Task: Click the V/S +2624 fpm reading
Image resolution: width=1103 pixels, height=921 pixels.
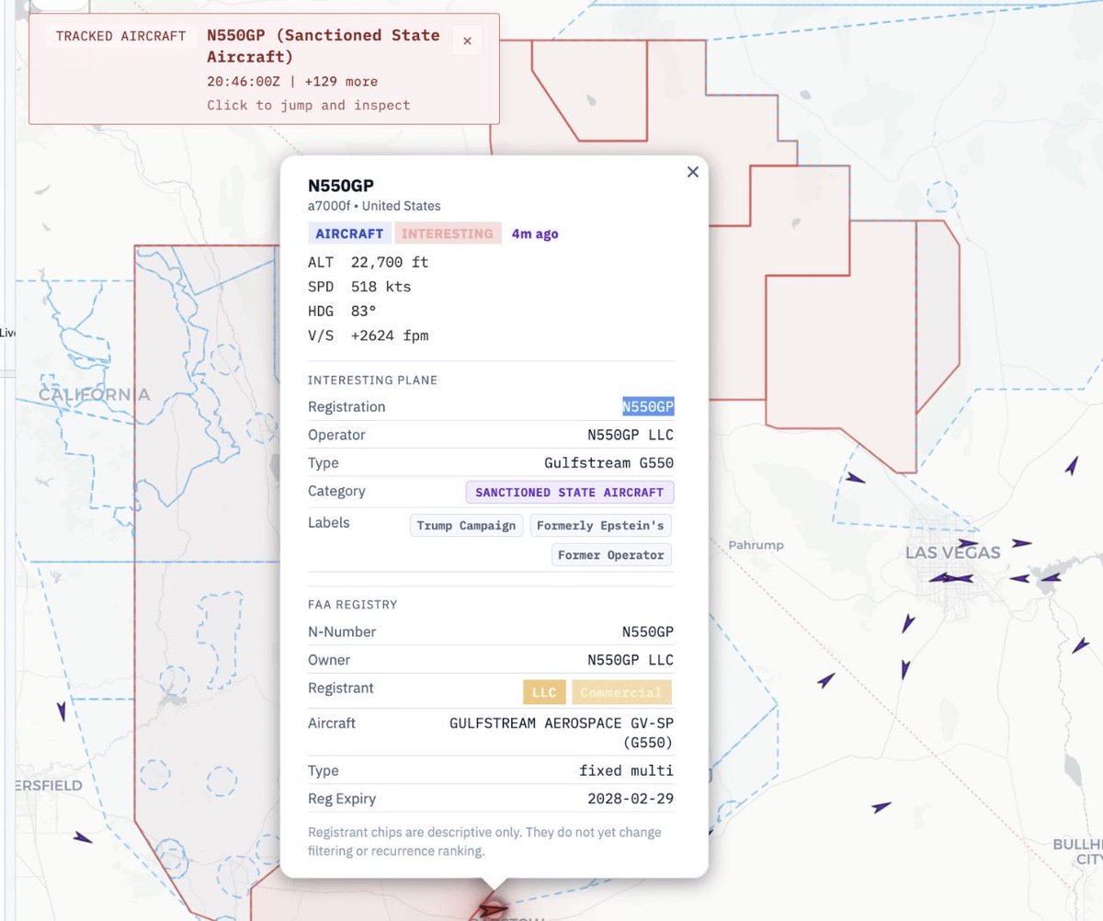Action: click(369, 335)
